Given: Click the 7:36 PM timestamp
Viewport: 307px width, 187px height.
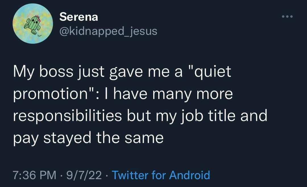Looking at the screenshot, I should click(35, 175).
